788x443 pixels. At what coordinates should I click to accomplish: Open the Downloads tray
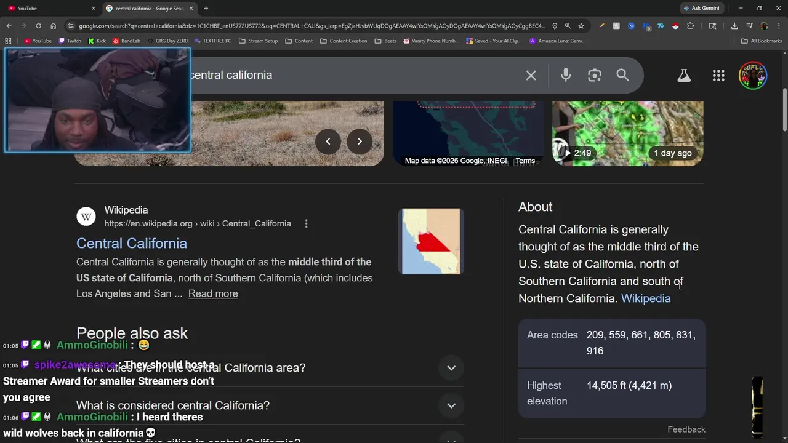click(734, 26)
